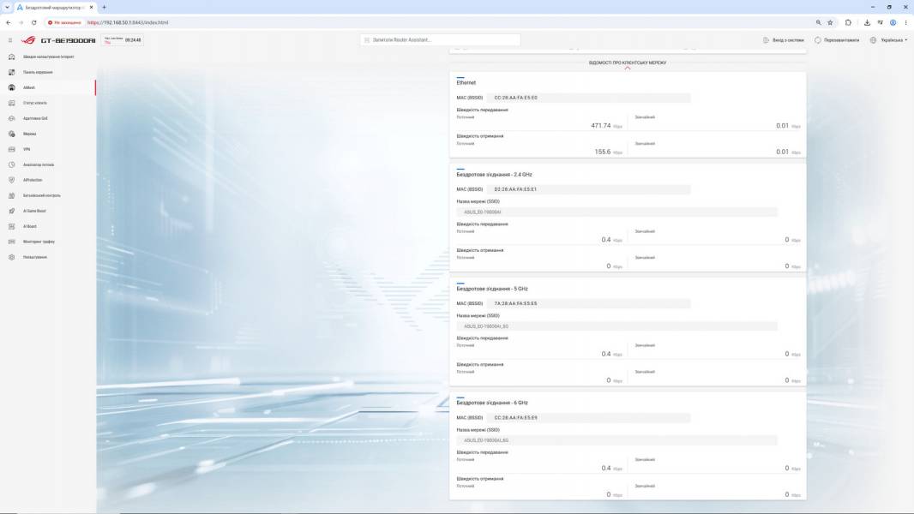Open the browser downloads icon

tap(867, 23)
